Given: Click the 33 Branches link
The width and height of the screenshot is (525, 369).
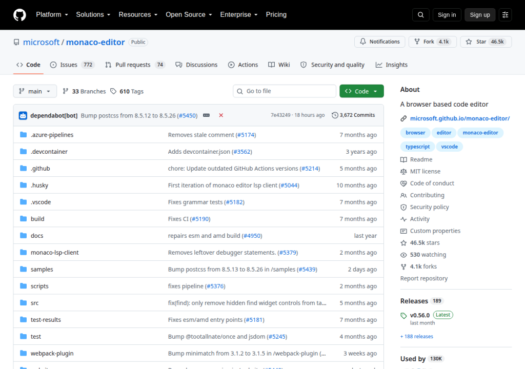Looking at the screenshot, I should click(84, 91).
